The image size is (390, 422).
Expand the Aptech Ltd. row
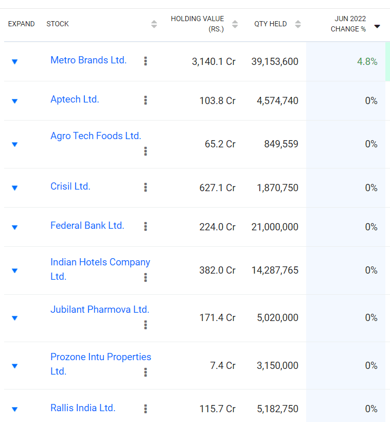point(15,101)
